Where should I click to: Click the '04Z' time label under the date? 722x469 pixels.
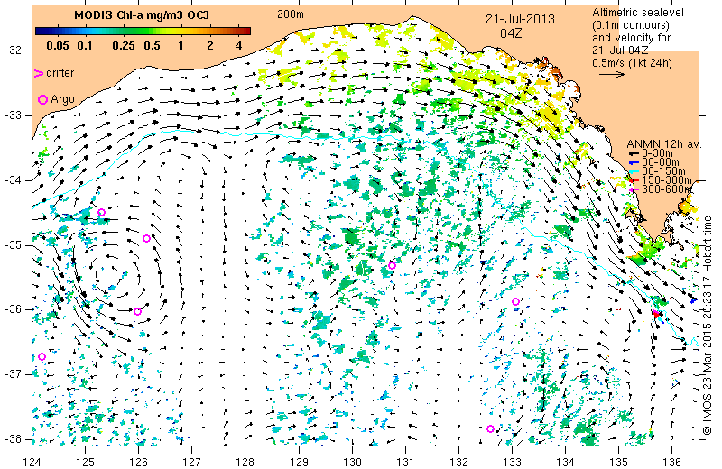pos(511,33)
